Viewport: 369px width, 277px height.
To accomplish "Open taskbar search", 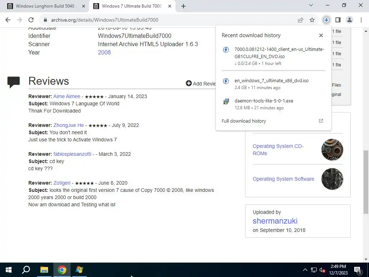I will (x=26, y=270).
